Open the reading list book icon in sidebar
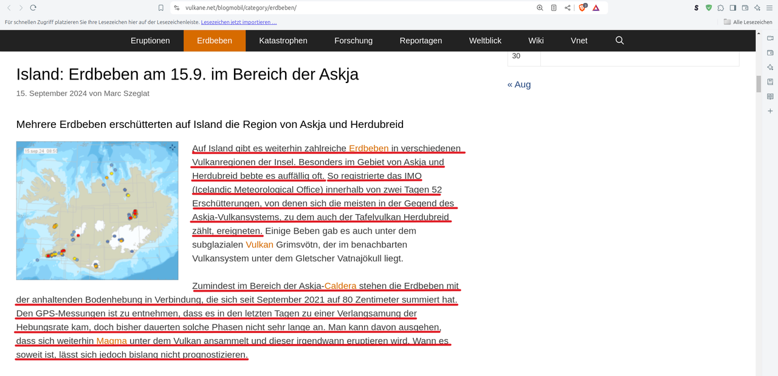Screen dimensions: 778x376 coord(770,96)
